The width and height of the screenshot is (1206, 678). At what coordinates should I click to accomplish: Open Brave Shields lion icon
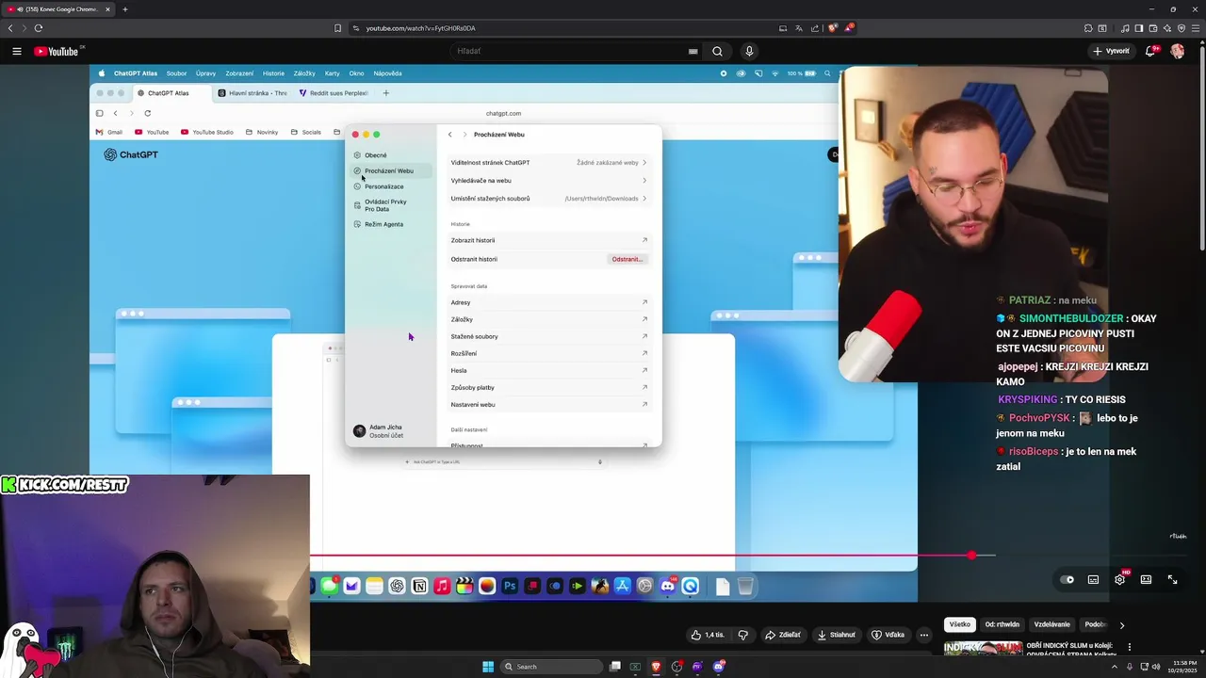pyautogui.click(x=833, y=28)
